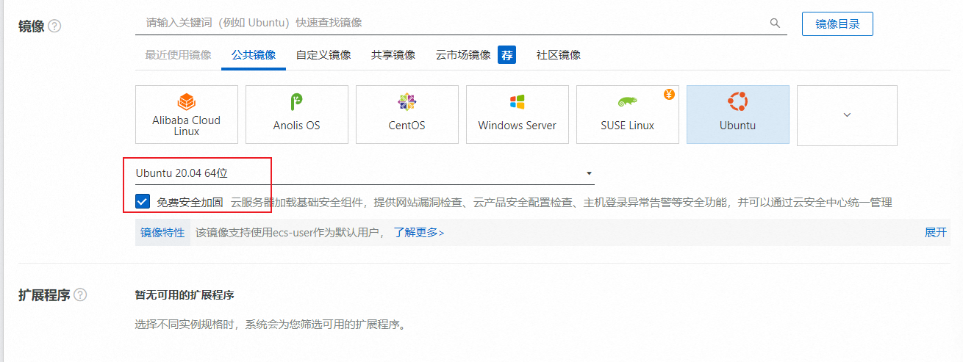Open the 云市场镜像 tab
963x362 pixels.
pyautogui.click(x=463, y=55)
